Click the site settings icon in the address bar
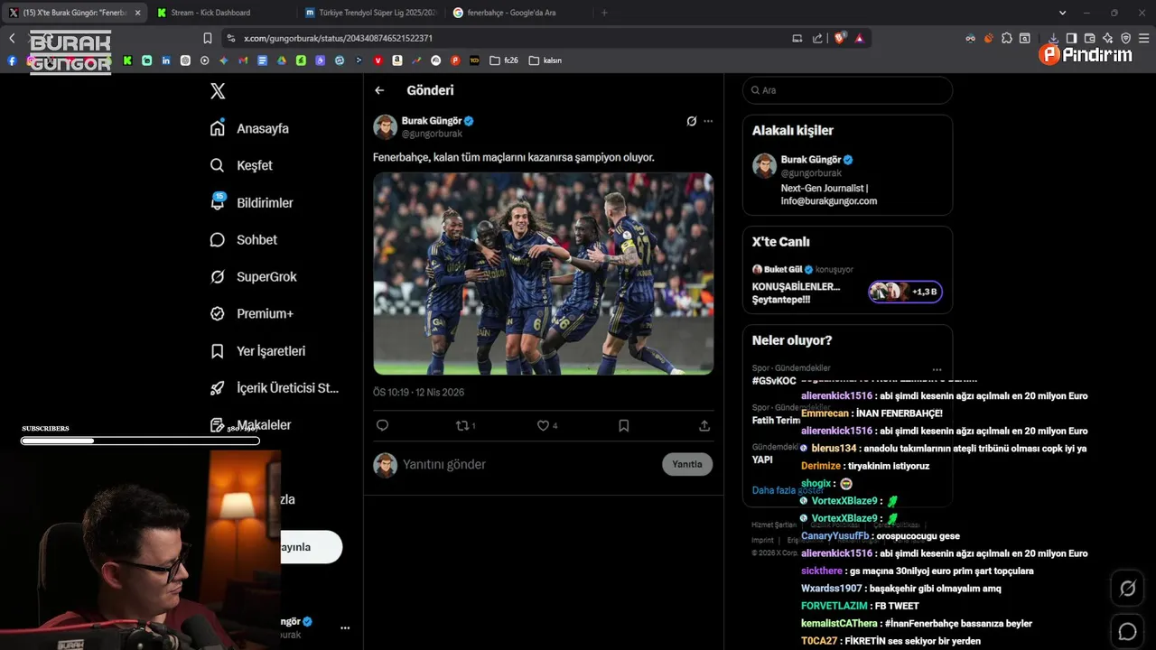The width and height of the screenshot is (1156, 650). coord(231,38)
